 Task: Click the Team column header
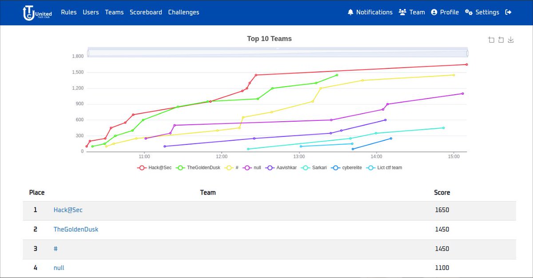[208, 192]
